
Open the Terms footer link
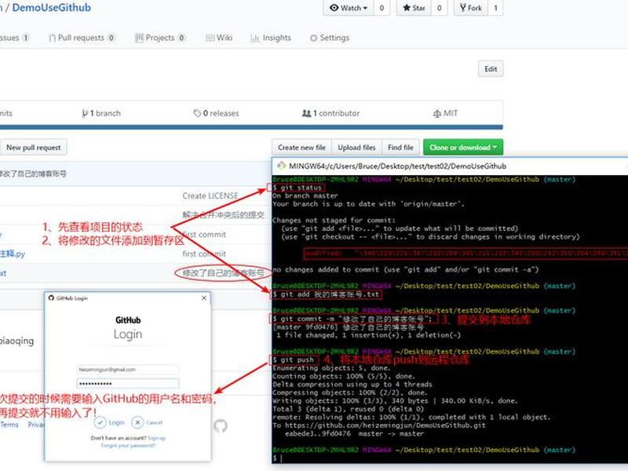[9, 425]
